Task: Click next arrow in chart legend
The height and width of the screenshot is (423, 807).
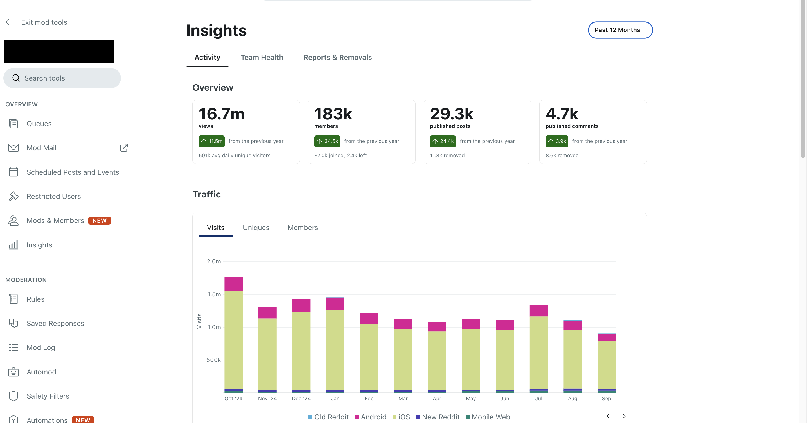Action: (624, 416)
